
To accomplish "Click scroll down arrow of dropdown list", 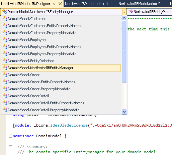I will point(124,112).
